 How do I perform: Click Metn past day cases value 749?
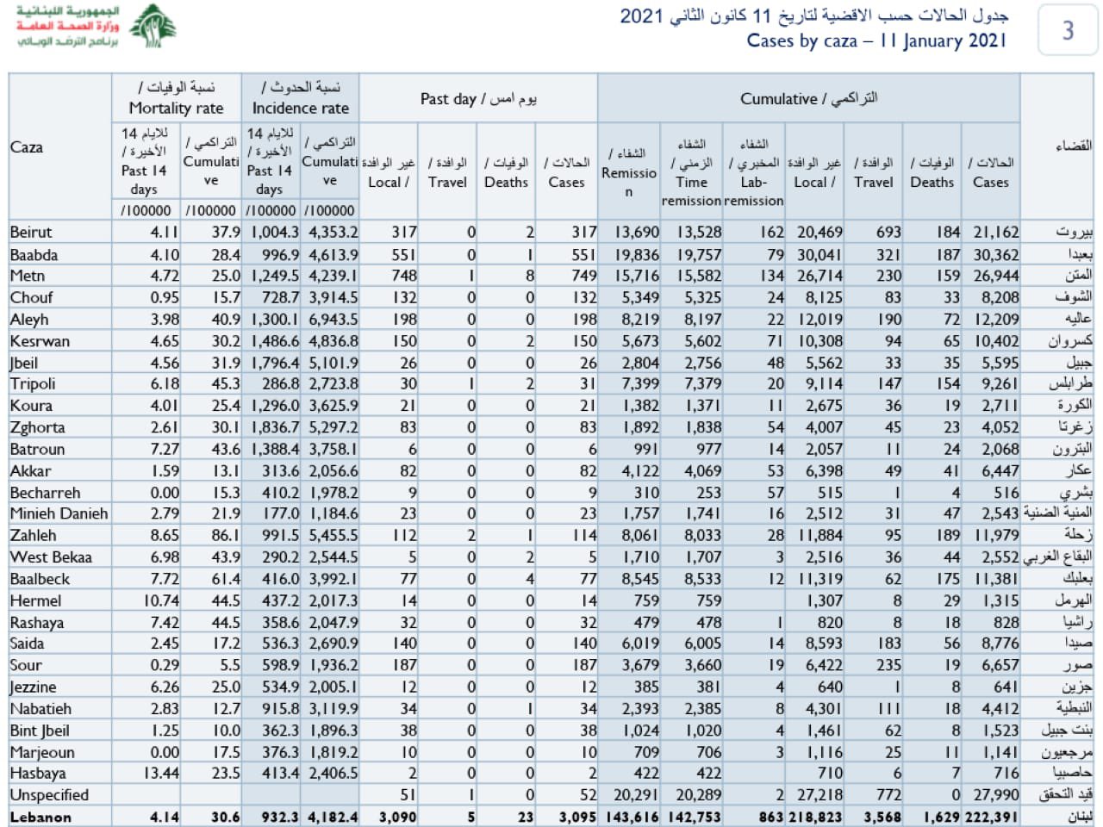tap(584, 276)
